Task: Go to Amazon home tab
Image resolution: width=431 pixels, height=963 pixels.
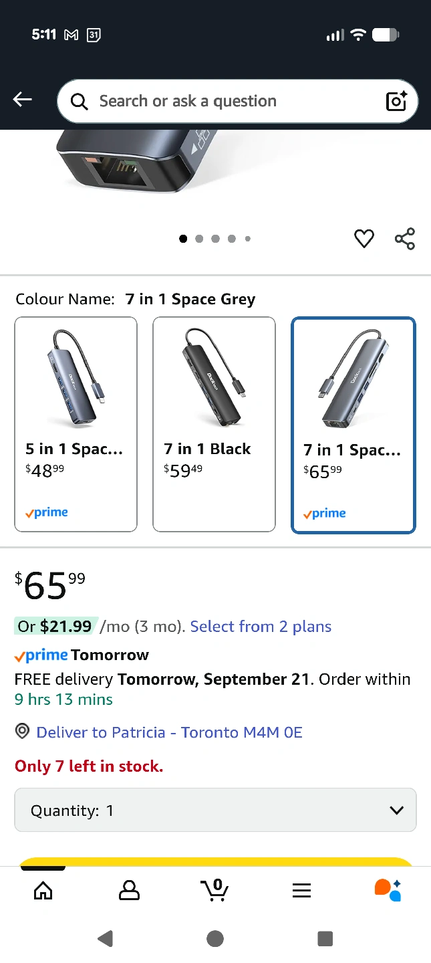Action: [x=43, y=890]
